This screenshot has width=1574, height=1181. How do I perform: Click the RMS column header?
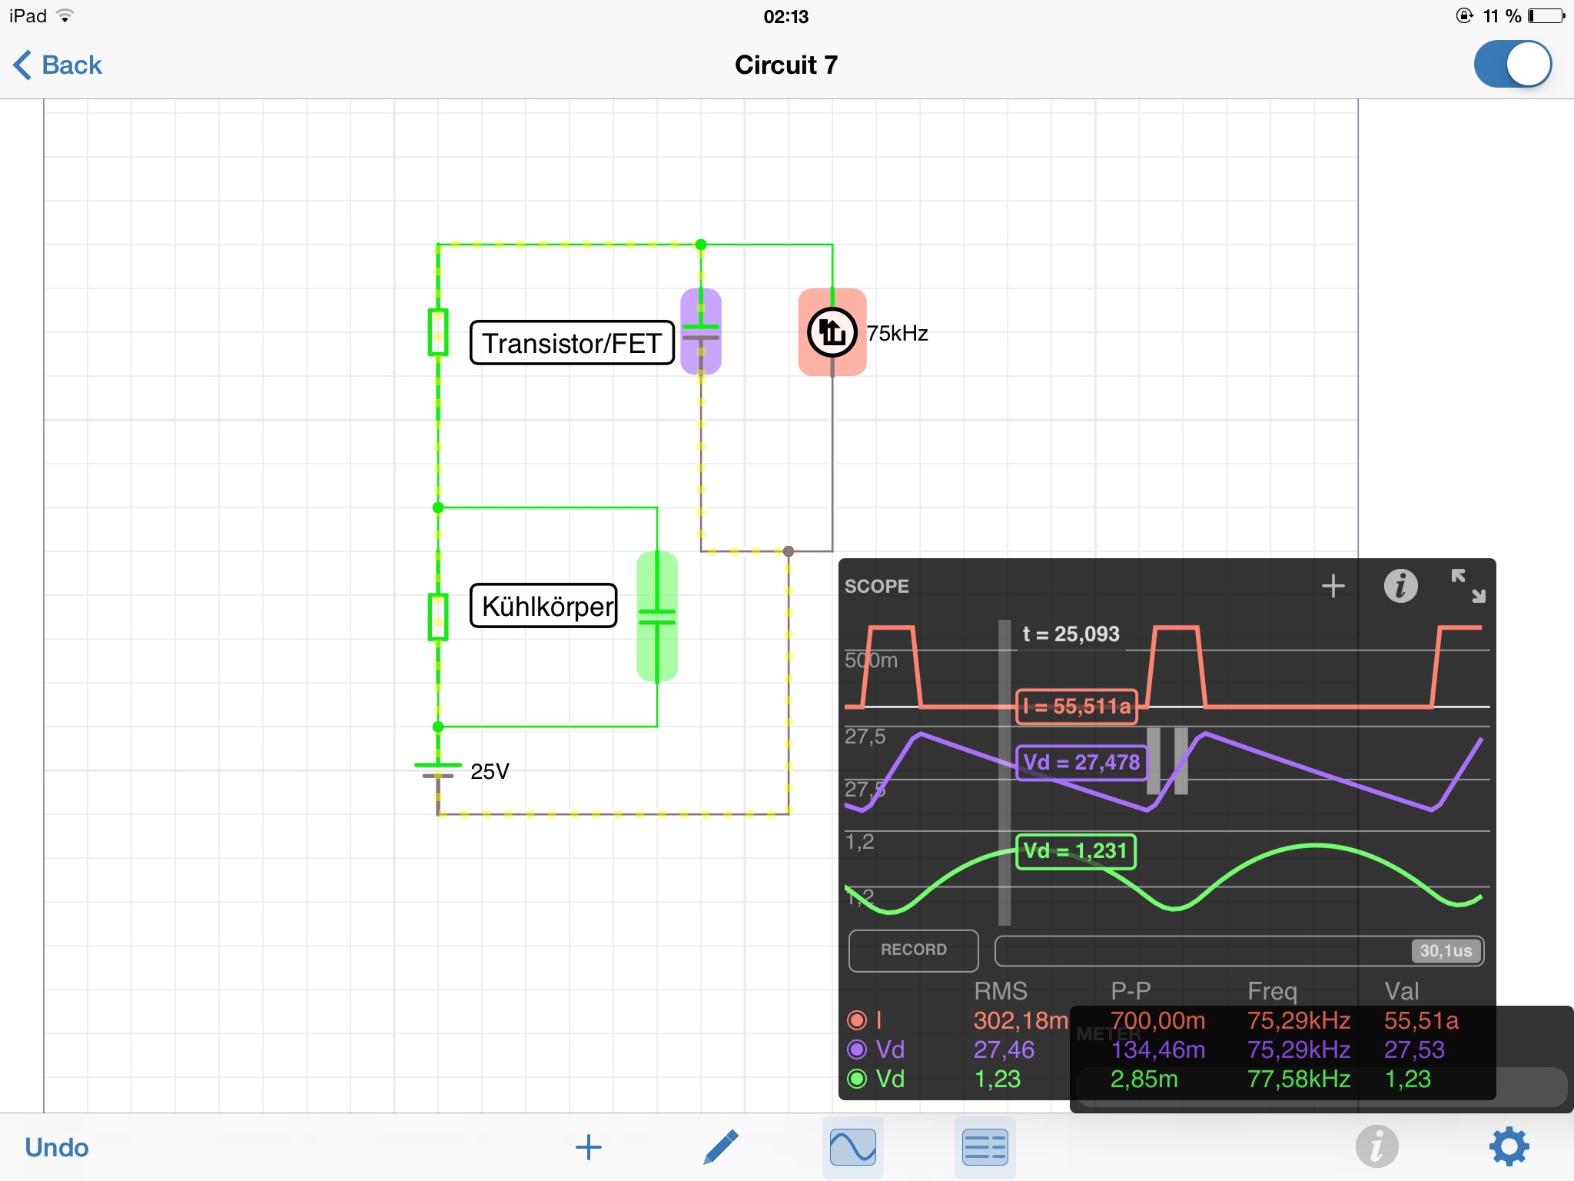pos(1001,990)
